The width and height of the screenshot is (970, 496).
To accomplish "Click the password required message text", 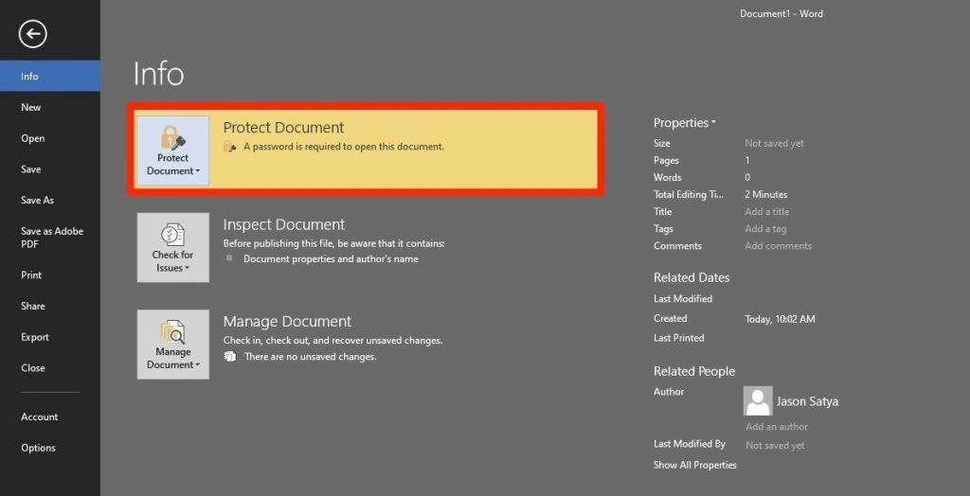I will [x=344, y=147].
